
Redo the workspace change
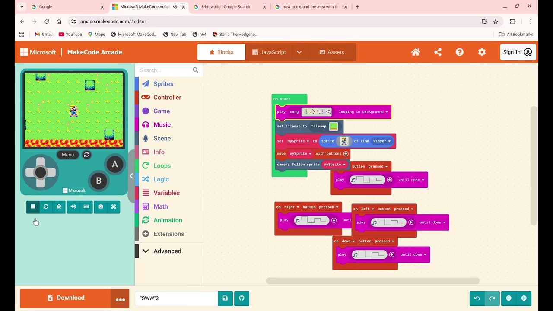click(x=492, y=298)
